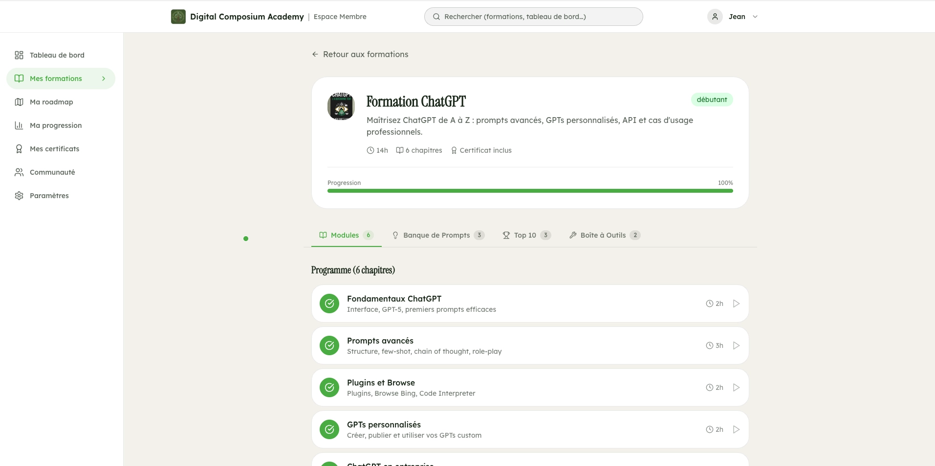
Task: Toggle completion check on GPTs personnalisés chapter
Action: click(329, 429)
